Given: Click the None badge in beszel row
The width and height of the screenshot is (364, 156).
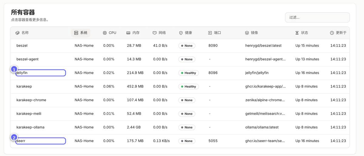Looking at the screenshot, I should pos(187,46).
